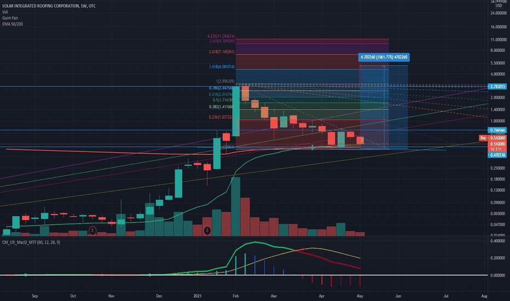Image resolution: width=510 pixels, height=301 pixels.
Task: Click the earnings E marker near January 2021
Action: [207, 231]
